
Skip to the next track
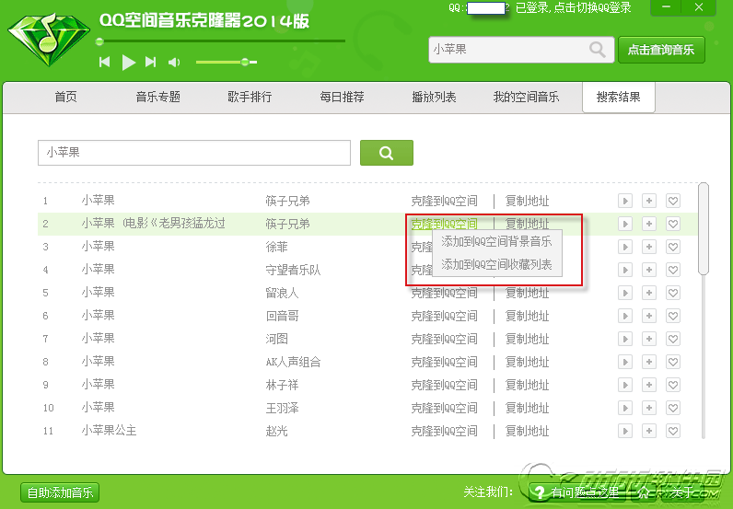150,62
